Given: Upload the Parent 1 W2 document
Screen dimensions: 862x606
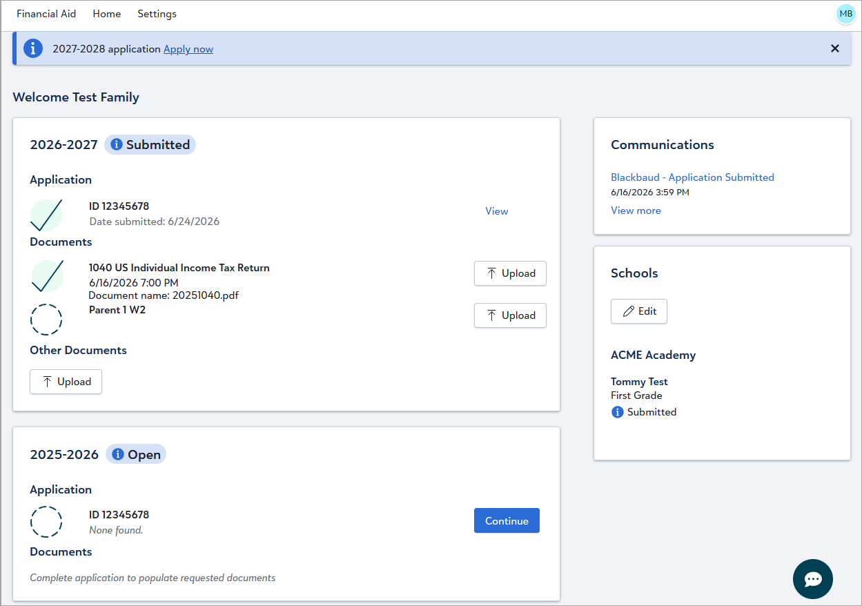Looking at the screenshot, I should 510,315.
